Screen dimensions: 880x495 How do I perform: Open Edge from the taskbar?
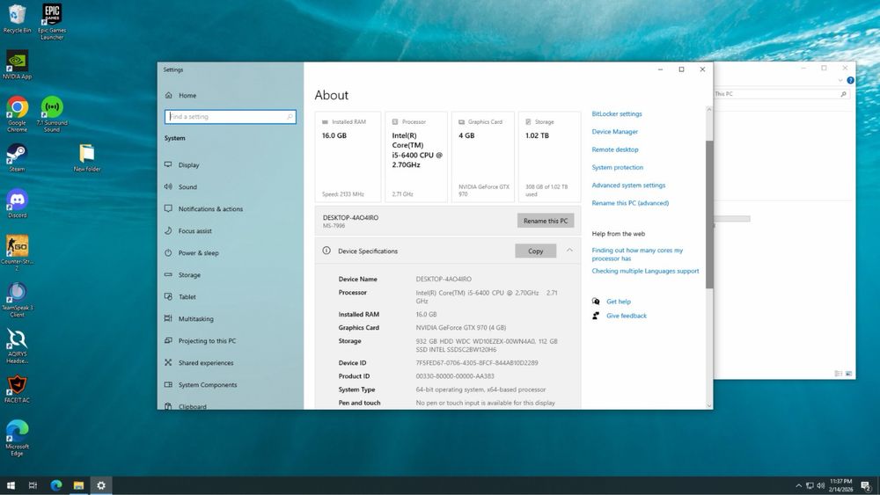pos(56,485)
